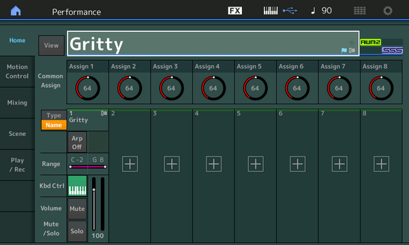The image size is (409, 245).
Task: Open the tempo note icon
Action: [313, 11]
